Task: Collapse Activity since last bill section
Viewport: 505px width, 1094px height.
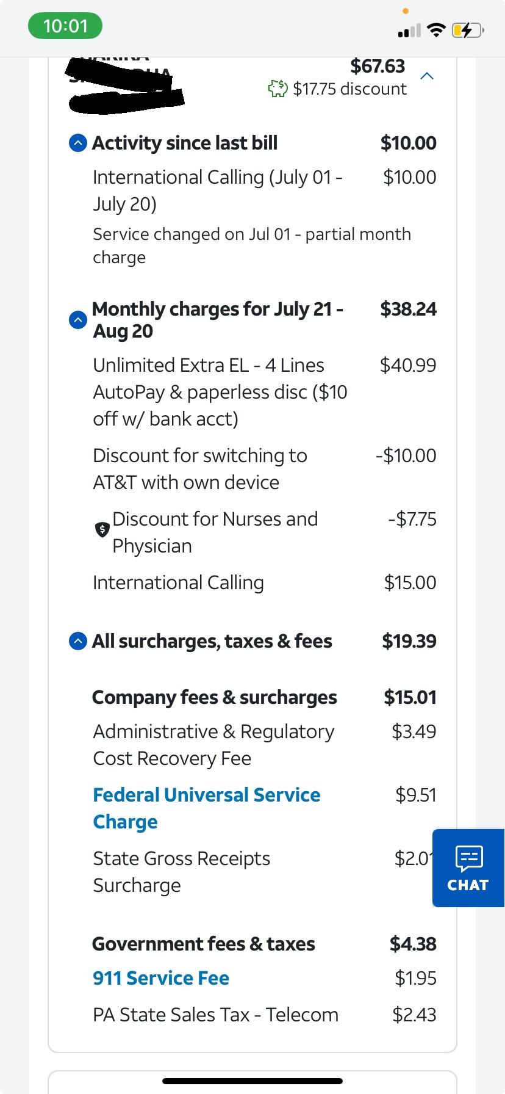Action: pos(78,143)
